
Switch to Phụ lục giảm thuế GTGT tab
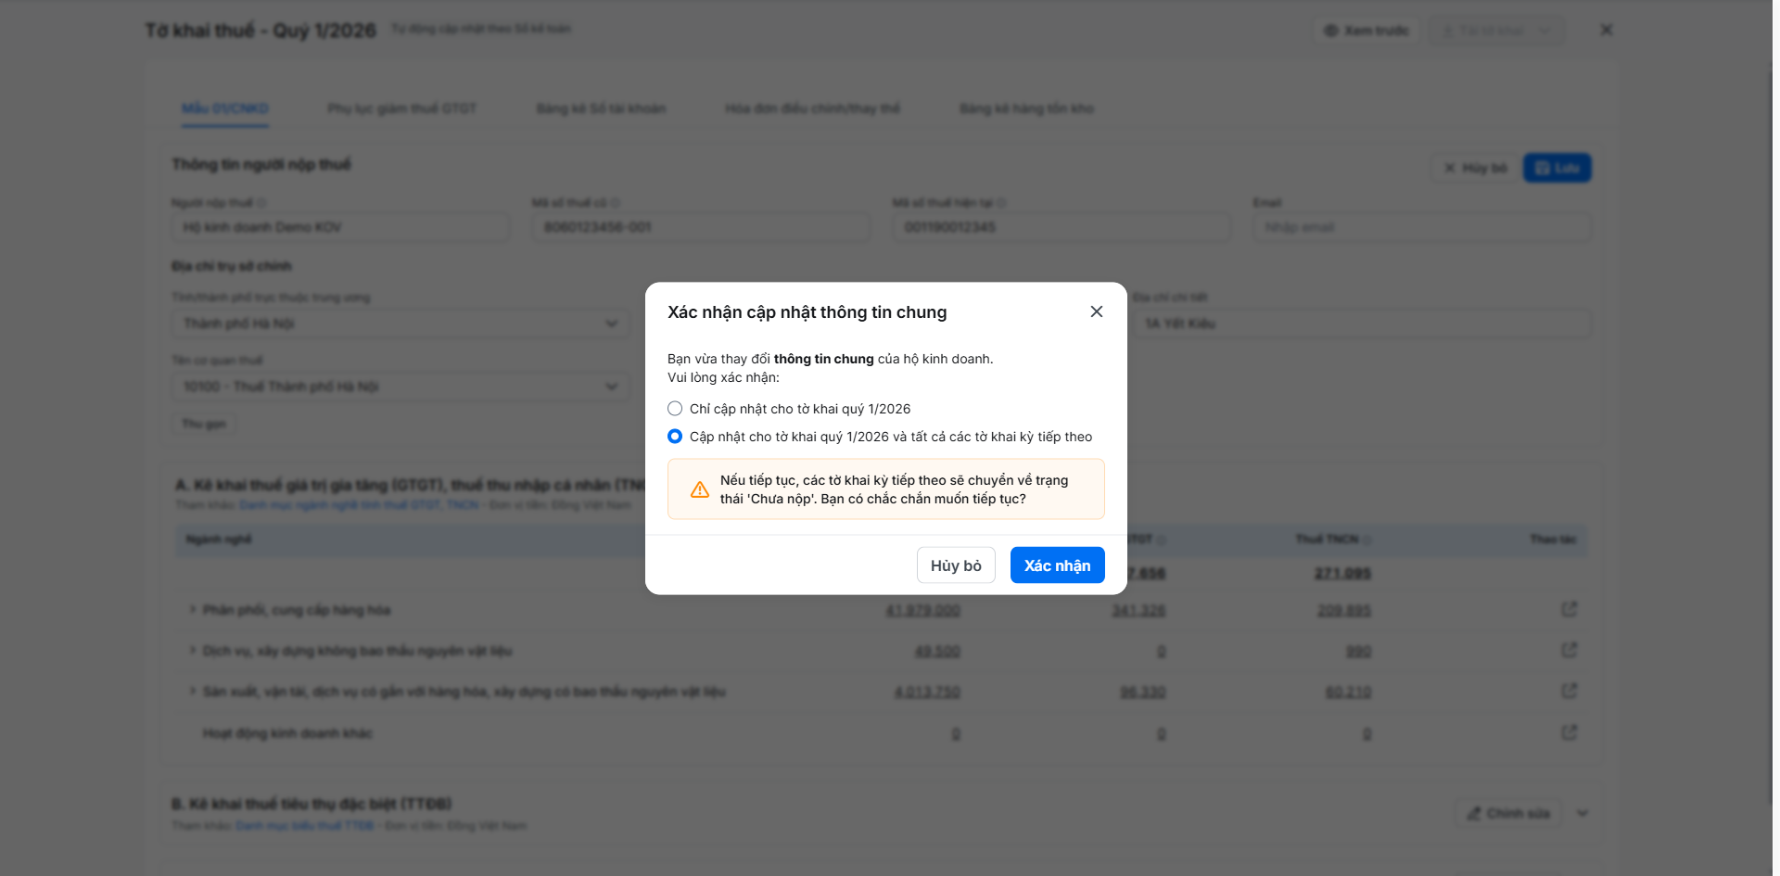click(x=401, y=109)
